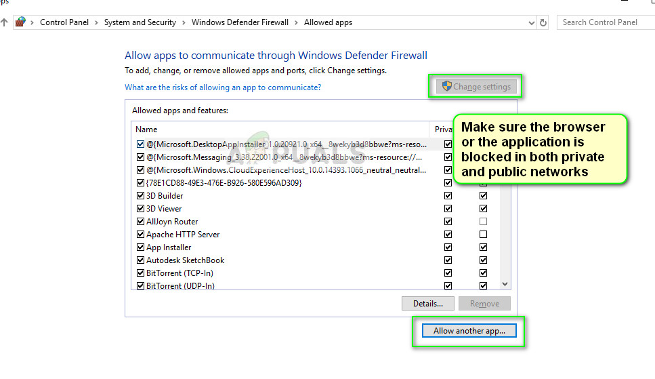Select the "3D Viewer" list entry

[x=164, y=208]
